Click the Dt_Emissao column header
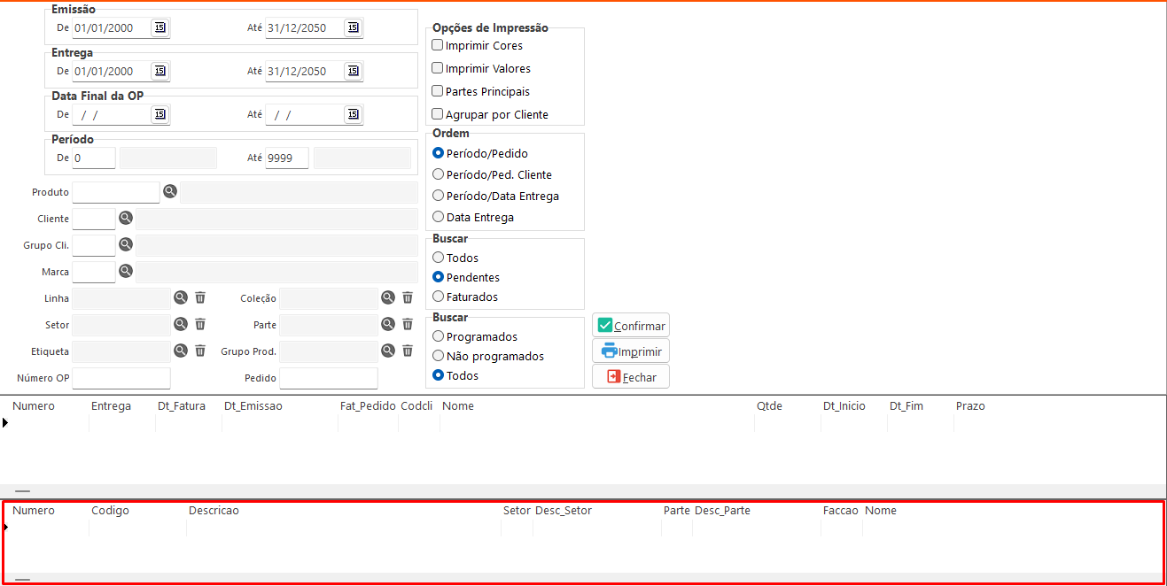 [x=253, y=406]
